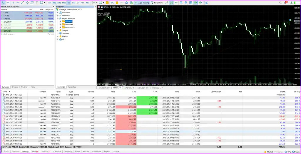Toggle the H1 timeframe button

(x=68, y=3)
